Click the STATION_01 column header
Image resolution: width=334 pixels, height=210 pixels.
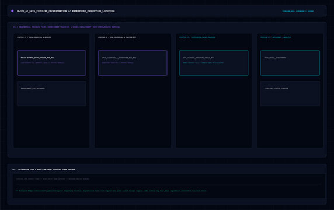[x=34, y=37]
